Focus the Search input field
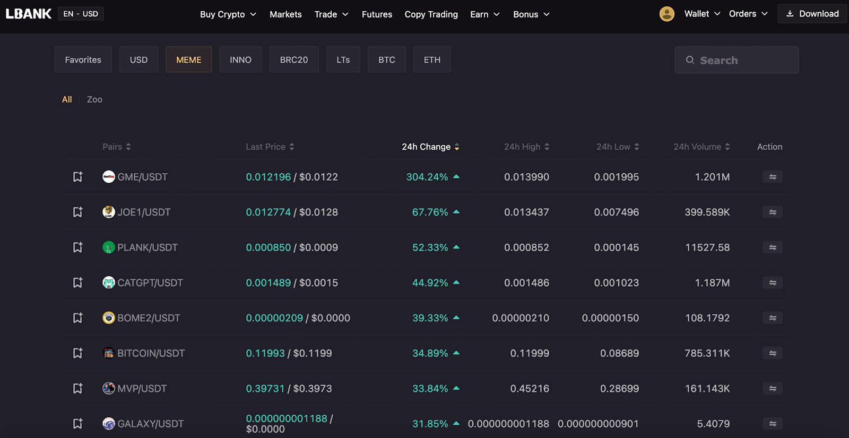This screenshot has width=849, height=438. point(737,60)
